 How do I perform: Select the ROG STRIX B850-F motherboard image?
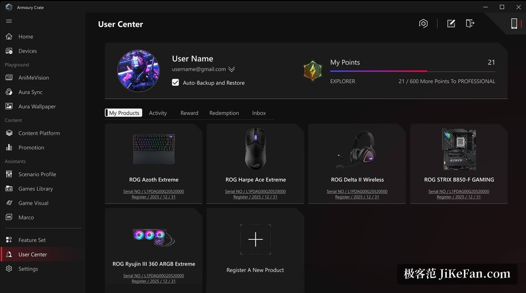coord(459,149)
